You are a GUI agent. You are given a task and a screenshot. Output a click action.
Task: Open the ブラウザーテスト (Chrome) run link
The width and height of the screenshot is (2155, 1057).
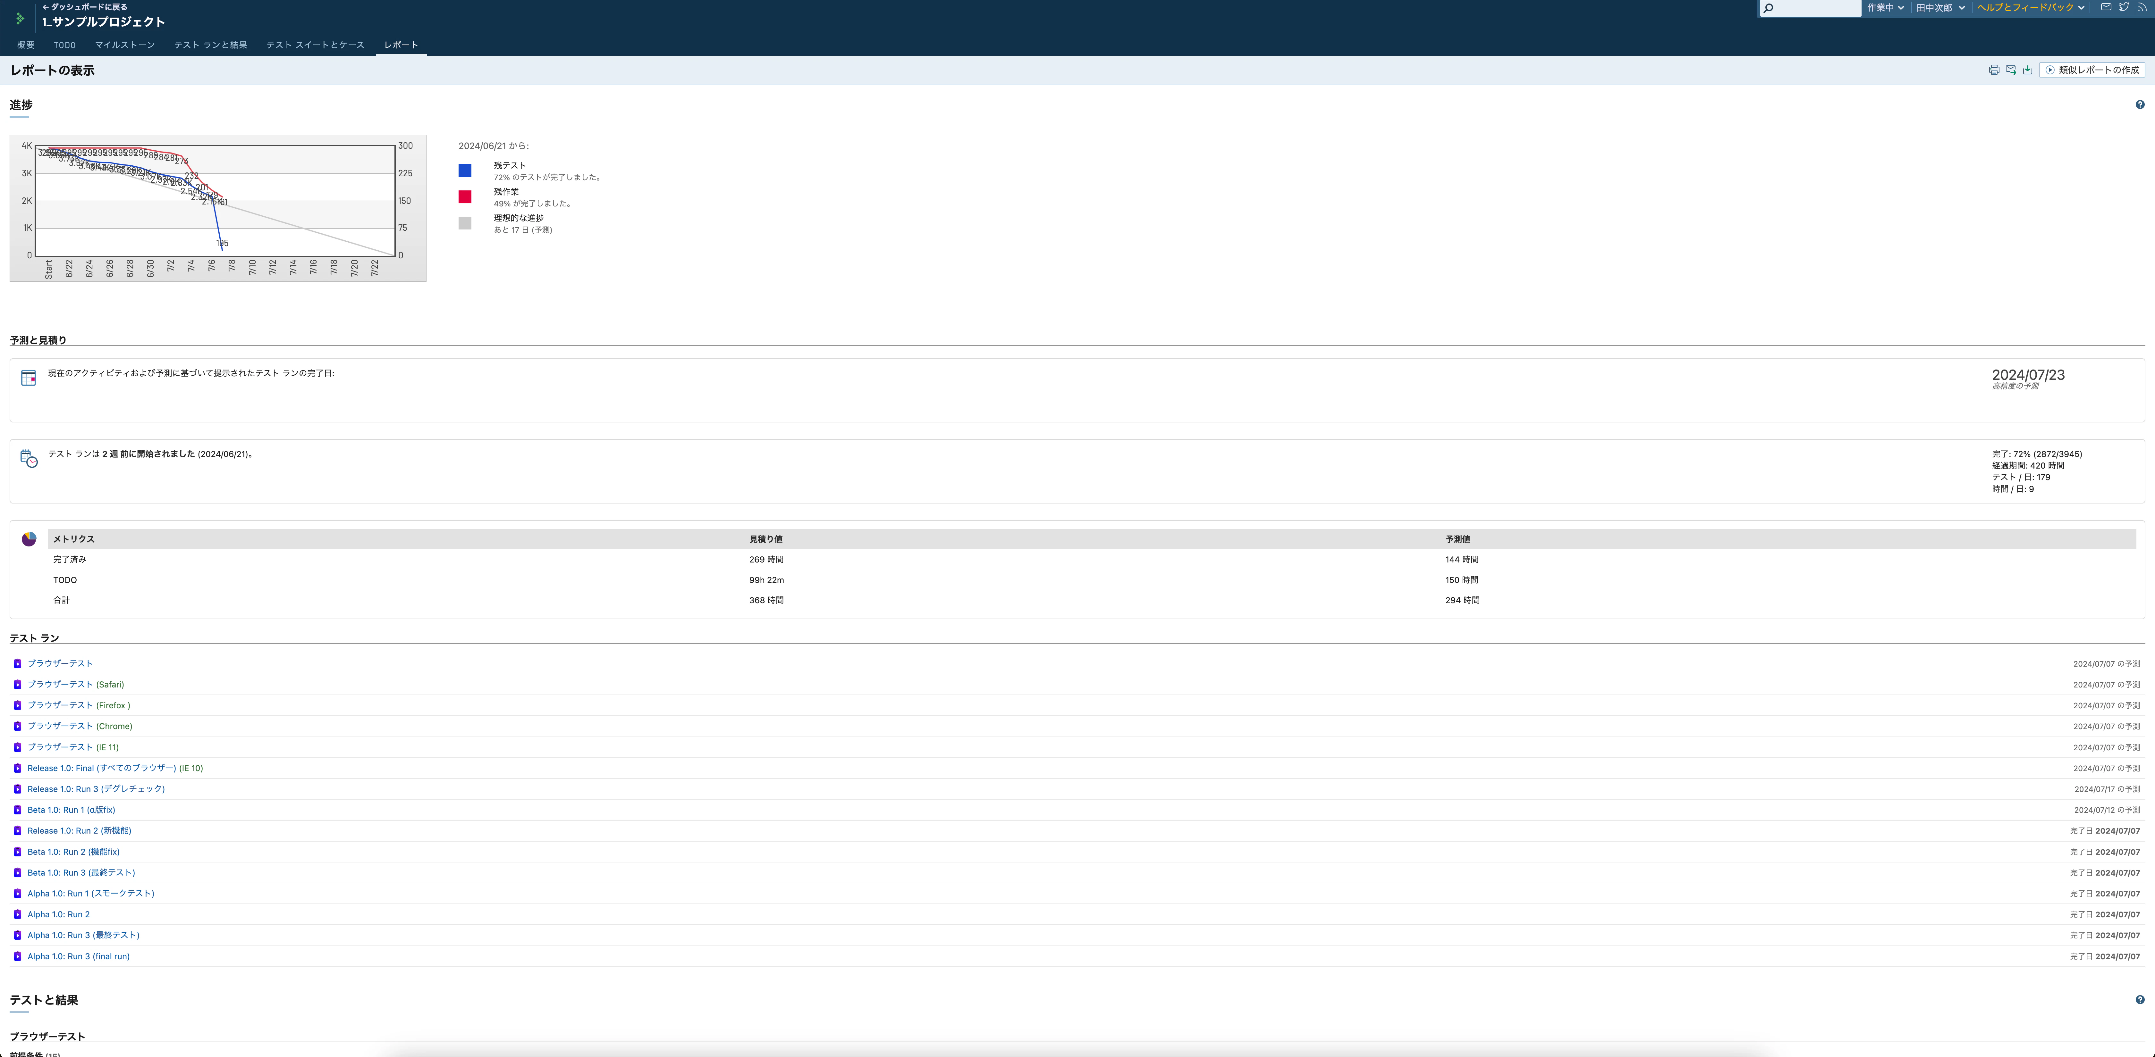[x=80, y=727]
